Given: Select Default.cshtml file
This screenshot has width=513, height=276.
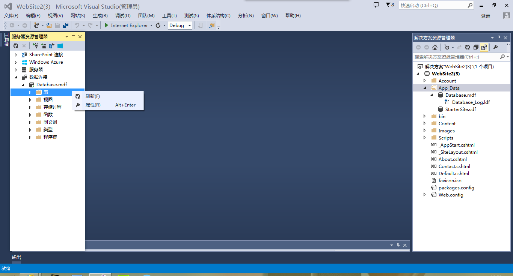Looking at the screenshot, I should [454, 173].
